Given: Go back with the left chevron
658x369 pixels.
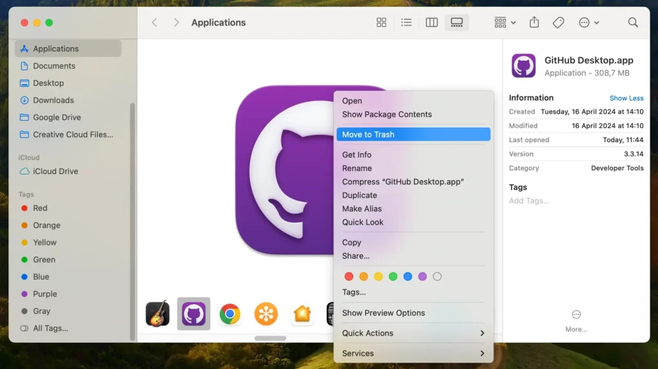Looking at the screenshot, I should [154, 22].
